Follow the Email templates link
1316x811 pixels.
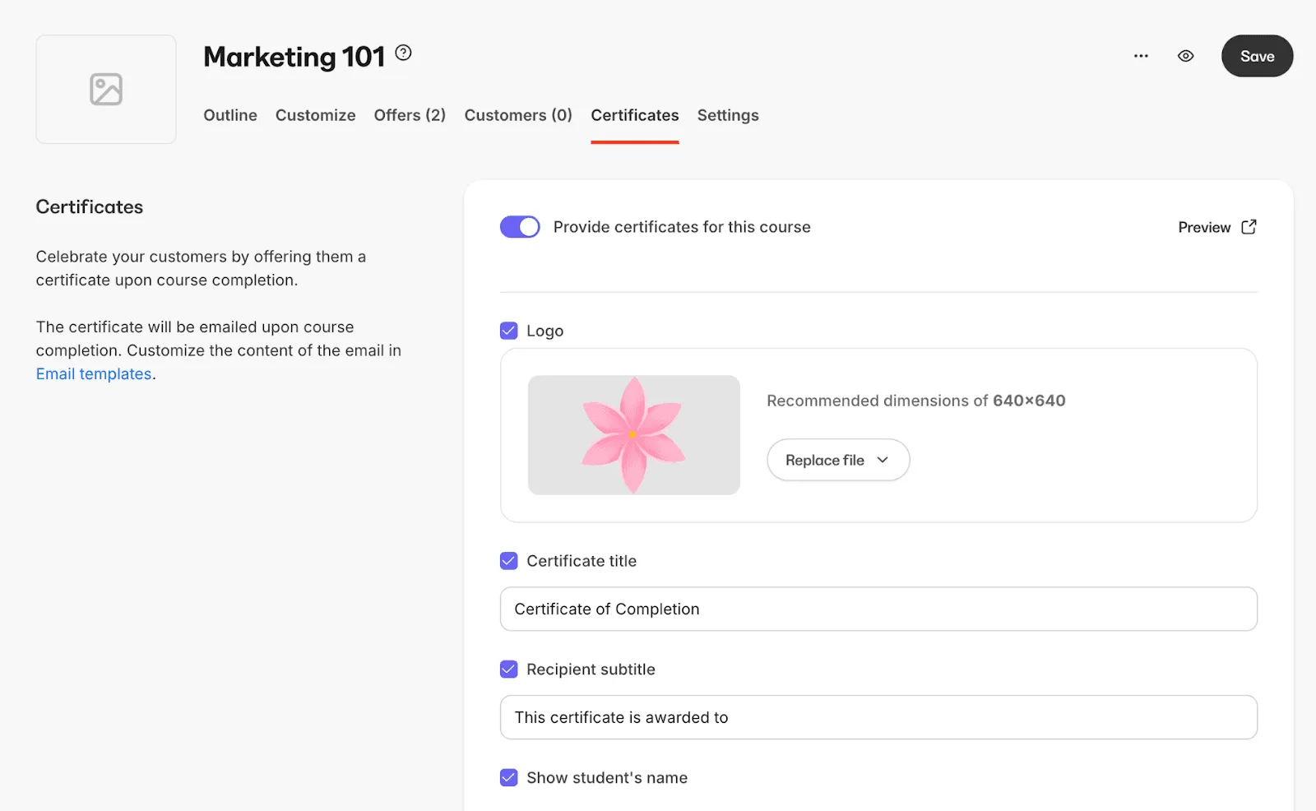pyautogui.click(x=94, y=373)
